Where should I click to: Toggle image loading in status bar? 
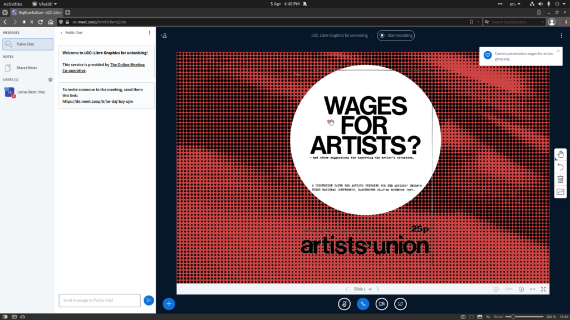(480, 317)
